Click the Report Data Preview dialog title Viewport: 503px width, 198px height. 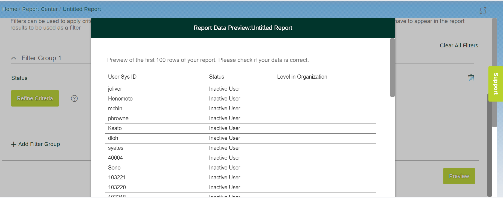click(x=243, y=28)
